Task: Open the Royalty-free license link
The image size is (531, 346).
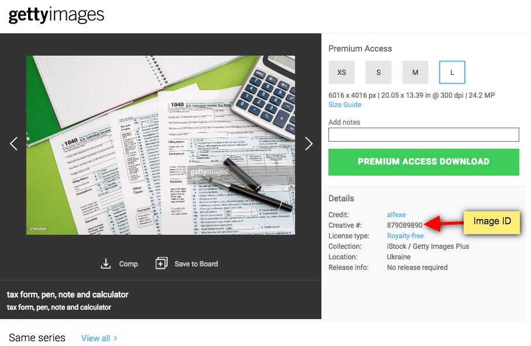Action: pos(405,235)
